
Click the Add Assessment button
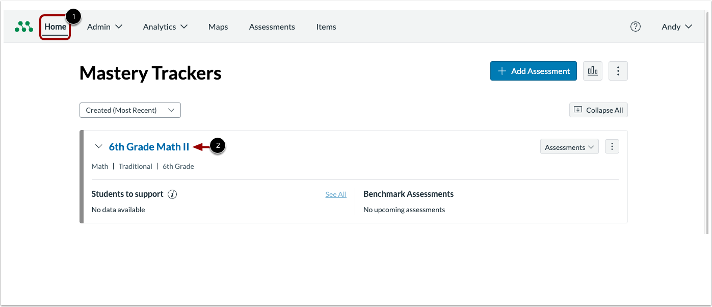click(533, 71)
